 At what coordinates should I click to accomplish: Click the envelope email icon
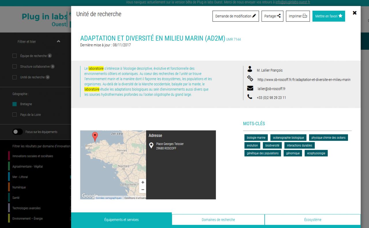click(x=250, y=88)
